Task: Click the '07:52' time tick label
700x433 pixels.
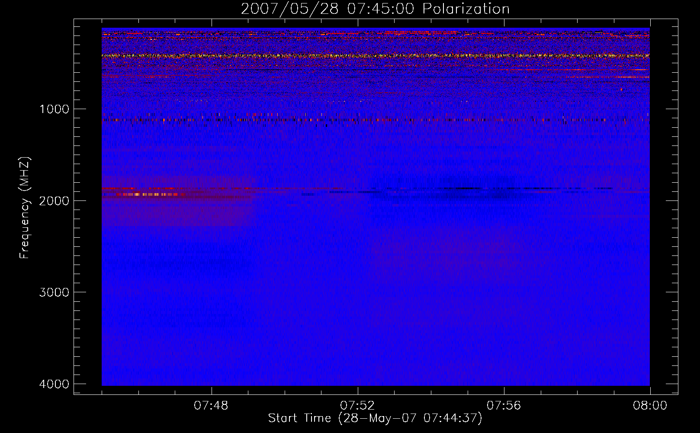Action: (357, 406)
